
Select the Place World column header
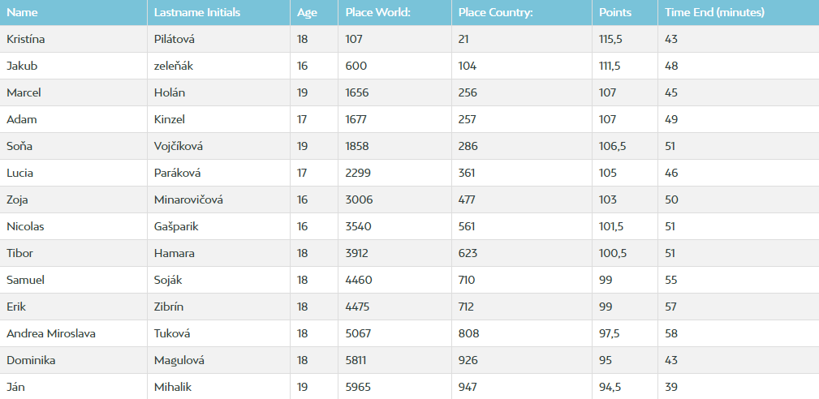[394, 12]
